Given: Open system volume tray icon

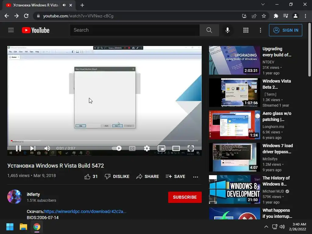Looking at the screenshot, I should pyautogui.click(x=282, y=227).
